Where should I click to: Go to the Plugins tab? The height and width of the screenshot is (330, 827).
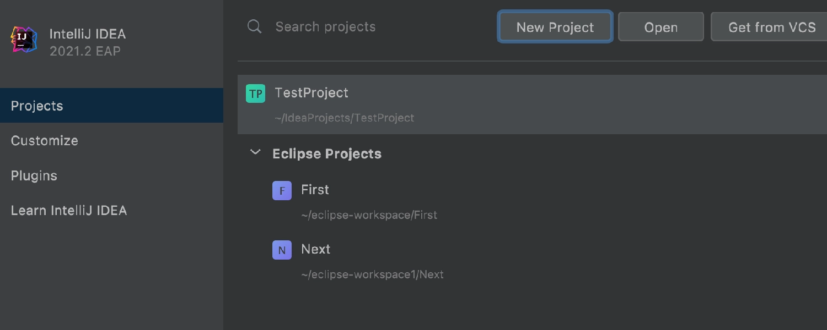coord(111,175)
